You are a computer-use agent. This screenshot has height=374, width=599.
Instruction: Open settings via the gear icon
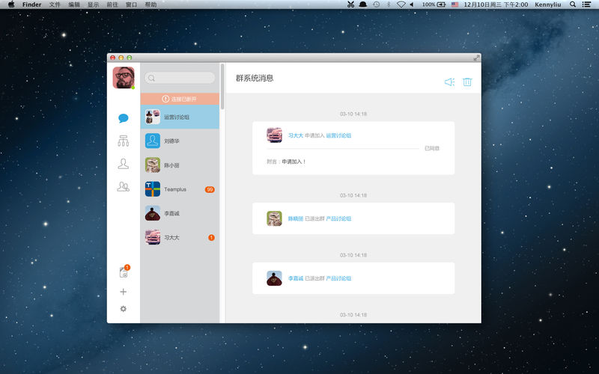[x=124, y=308]
